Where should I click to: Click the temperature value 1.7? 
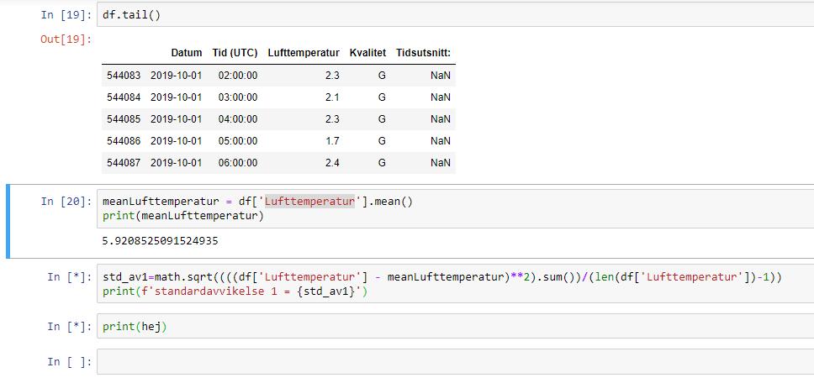coord(332,141)
